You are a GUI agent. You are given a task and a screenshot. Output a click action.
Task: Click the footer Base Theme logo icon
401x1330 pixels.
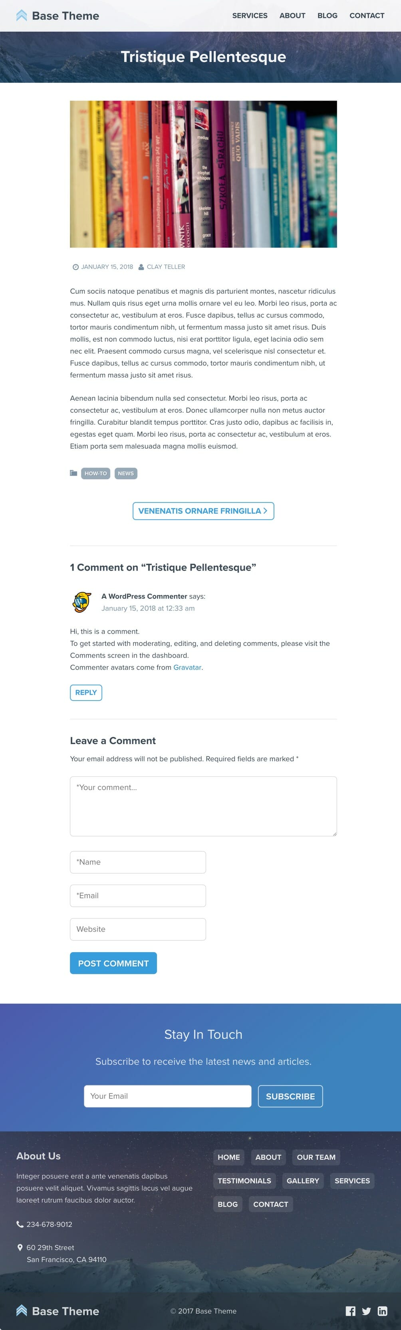coord(21,1311)
